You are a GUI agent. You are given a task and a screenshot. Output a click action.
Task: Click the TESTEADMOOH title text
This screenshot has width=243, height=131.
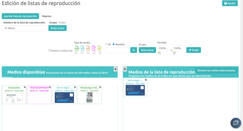pos(39,88)
